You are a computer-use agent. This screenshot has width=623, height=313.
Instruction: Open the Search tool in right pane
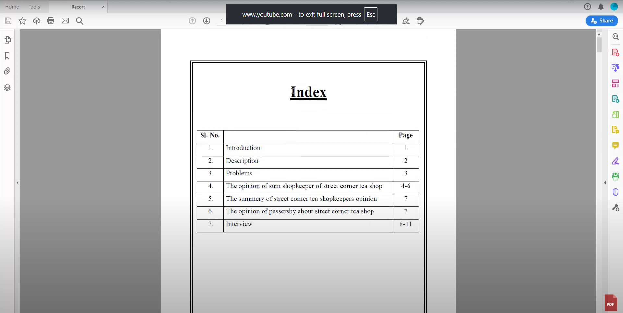(x=616, y=36)
